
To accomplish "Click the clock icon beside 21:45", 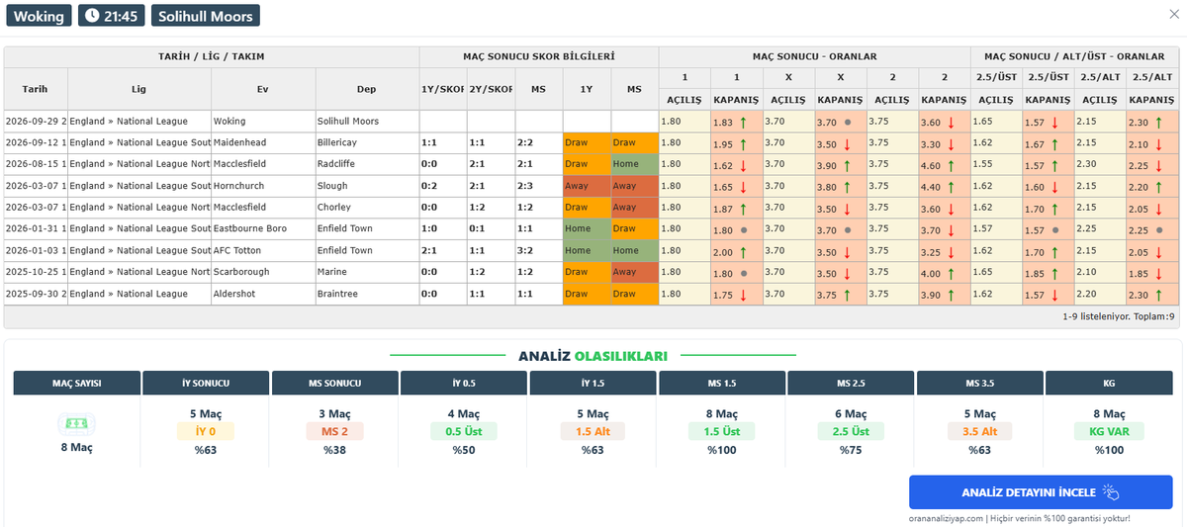I will pyautogui.click(x=92, y=16).
